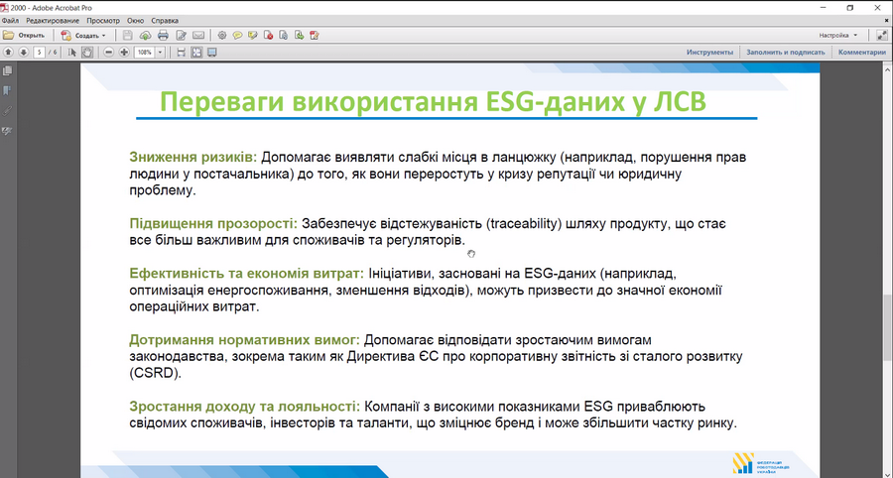Click the text Зростання доходу та лояльності:
Screen dimensions: 893x478
[244, 408]
